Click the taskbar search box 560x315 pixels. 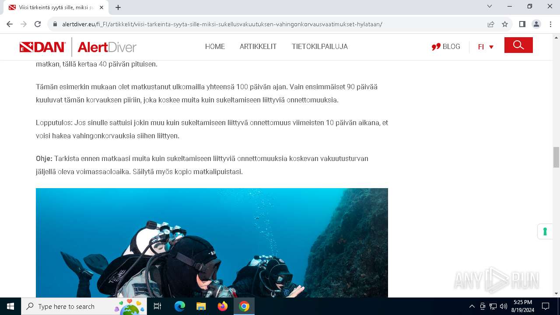point(84,306)
